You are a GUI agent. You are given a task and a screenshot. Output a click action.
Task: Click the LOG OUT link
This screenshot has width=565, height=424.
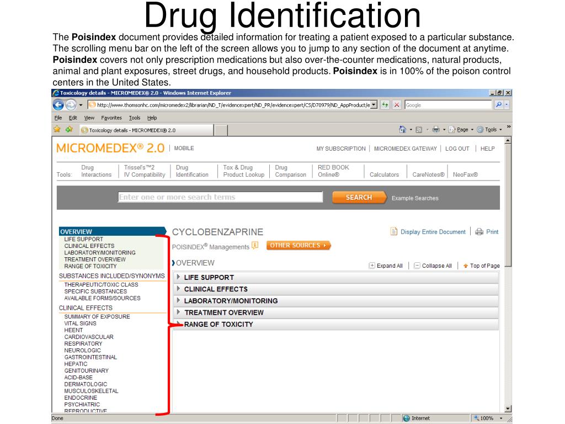click(x=457, y=149)
